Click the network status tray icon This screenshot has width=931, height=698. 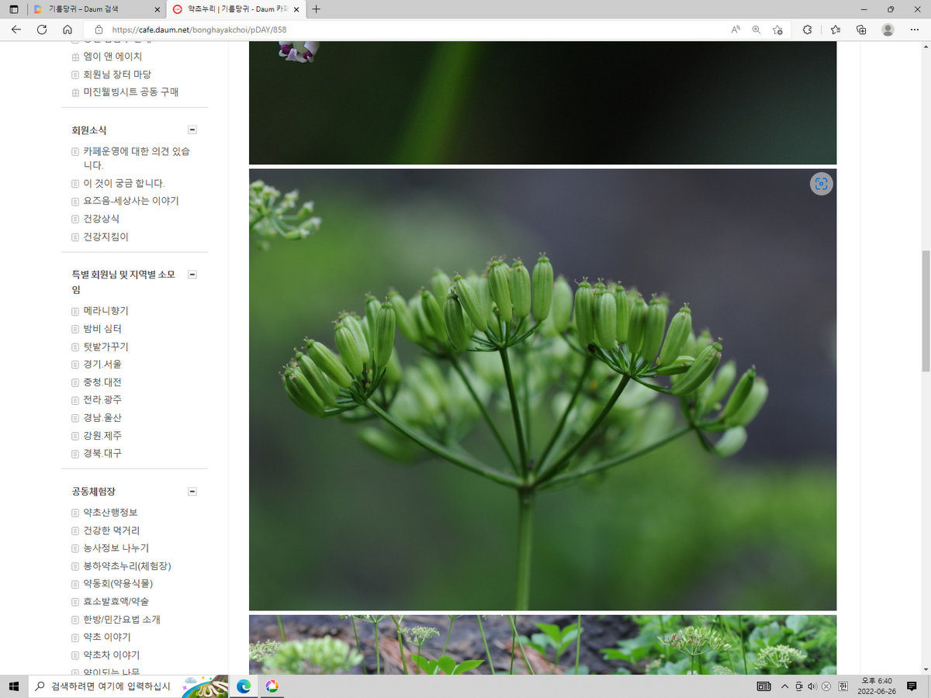(x=826, y=686)
